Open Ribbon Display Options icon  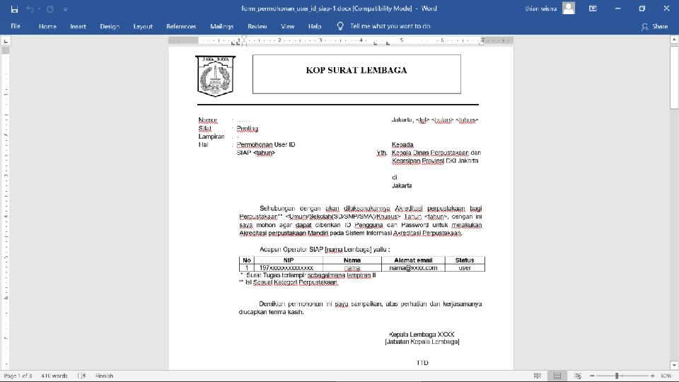tap(593, 8)
